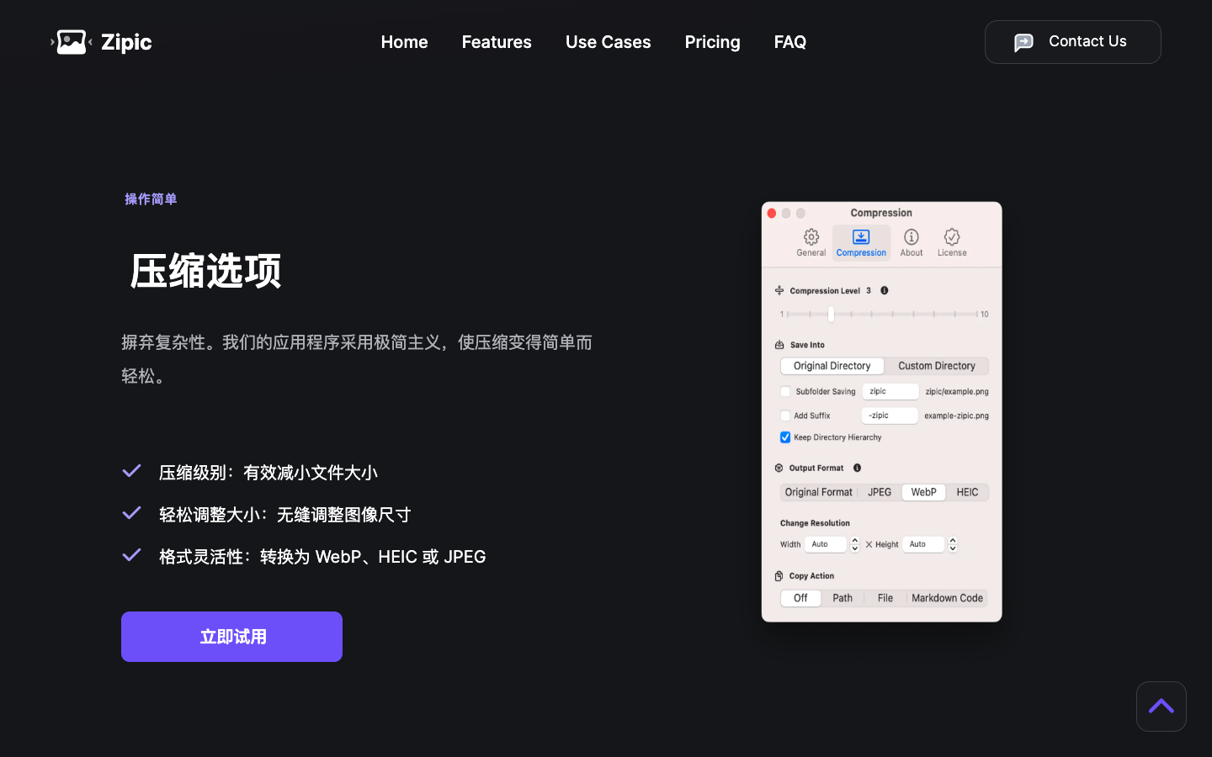Click the Compression Level info tooltip icon

(x=884, y=290)
